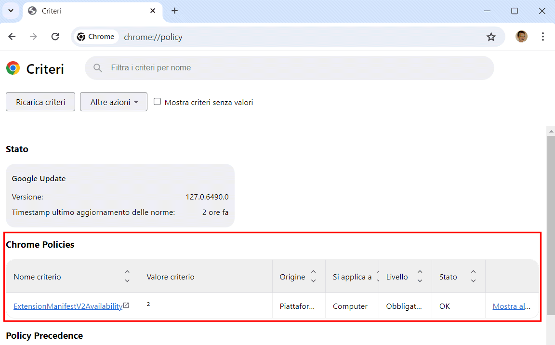Minimize the Chrome window
Screen dimensions: 555x345
click(488, 11)
